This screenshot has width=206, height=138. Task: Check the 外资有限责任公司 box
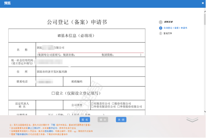(92, 107)
